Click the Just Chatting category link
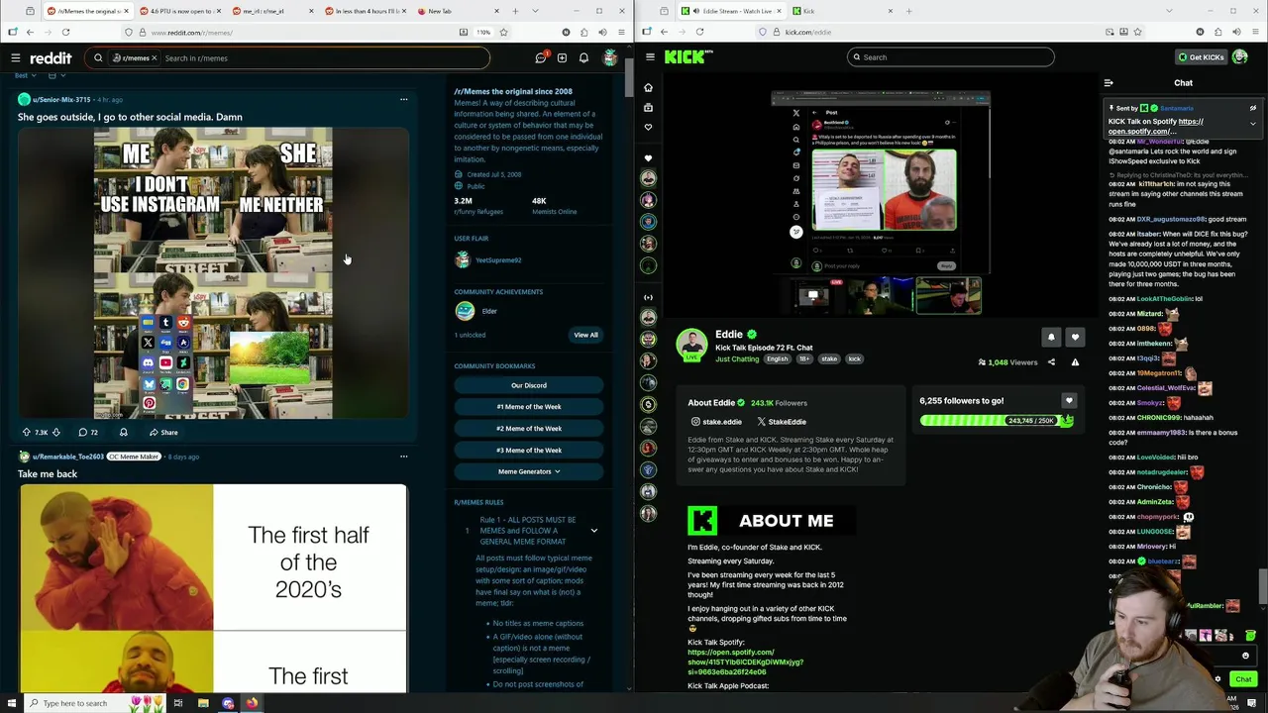 pos(737,358)
